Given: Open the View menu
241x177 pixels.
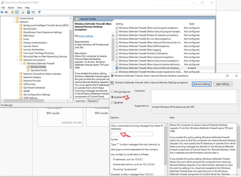Looking at the screenshot, I should tap(19, 8).
